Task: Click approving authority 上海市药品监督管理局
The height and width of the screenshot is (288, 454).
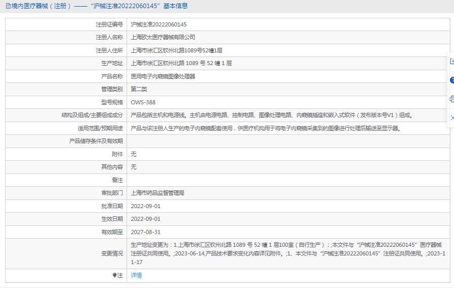Action: tap(158, 193)
